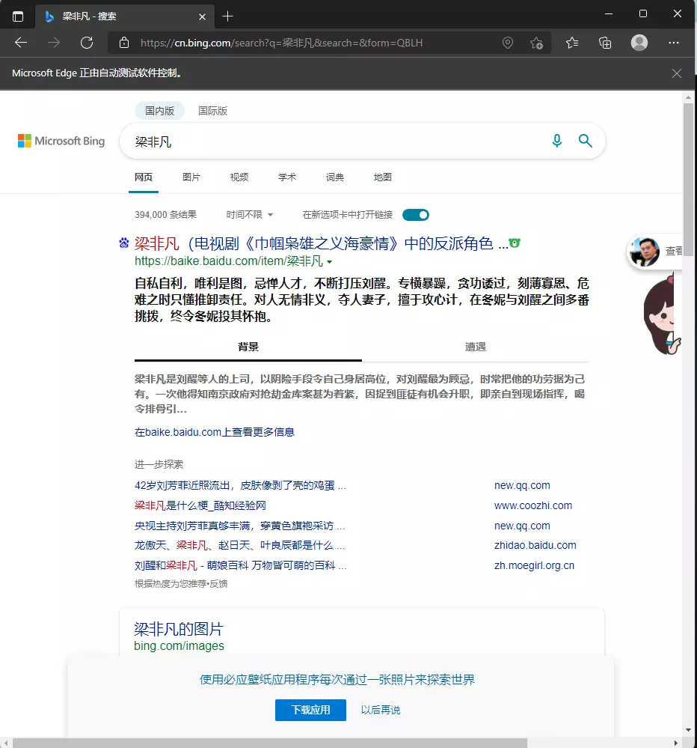This screenshot has height=748, width=697.
Task: Switch to the 遭遇 tab
Action: (x=476, y=347)
